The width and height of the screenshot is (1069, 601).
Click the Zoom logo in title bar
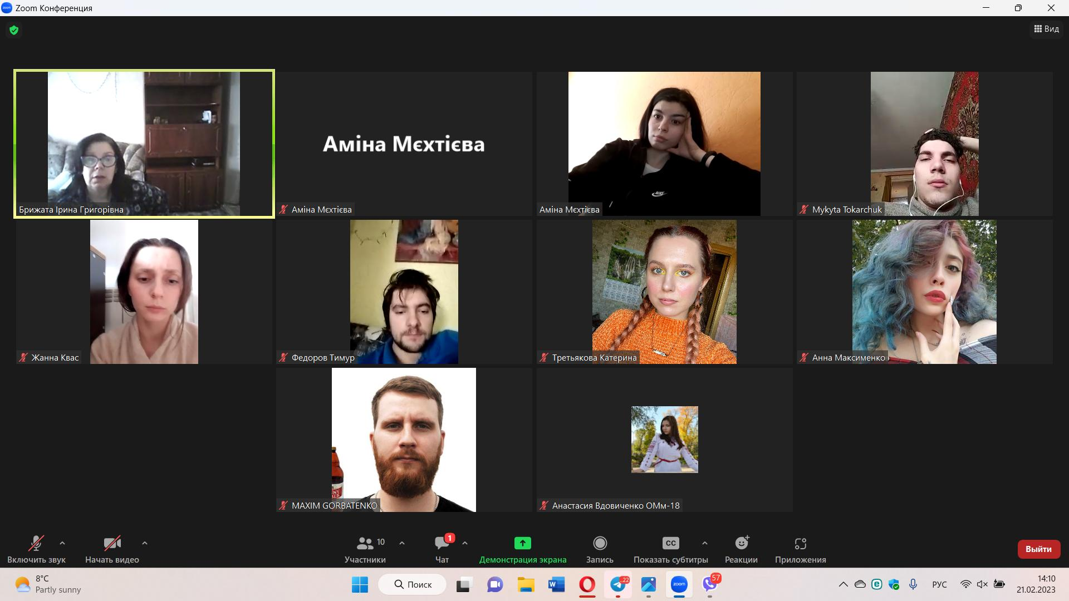(7, 8)
